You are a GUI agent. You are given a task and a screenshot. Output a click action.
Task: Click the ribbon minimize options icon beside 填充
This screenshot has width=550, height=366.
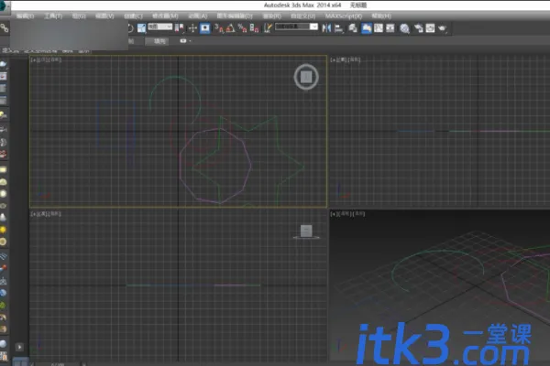[185, 41]
